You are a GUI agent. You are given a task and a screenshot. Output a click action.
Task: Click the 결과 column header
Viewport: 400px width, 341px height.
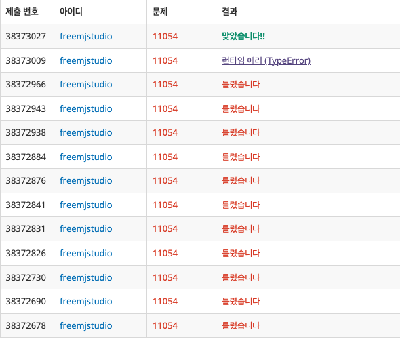230,12
